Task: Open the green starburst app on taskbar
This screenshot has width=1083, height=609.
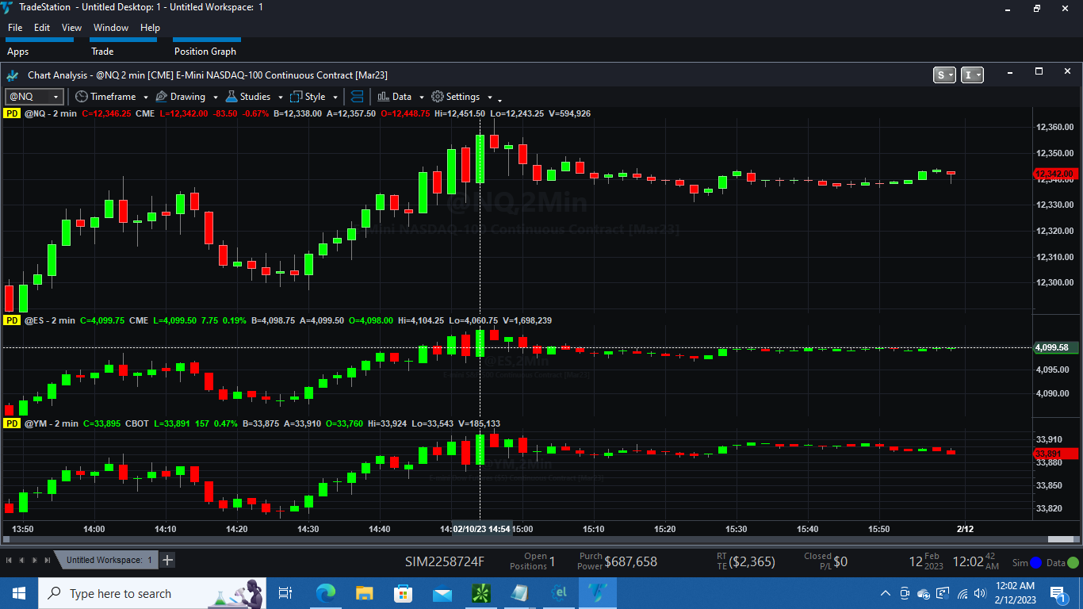Action: click(x=480, y=593)
